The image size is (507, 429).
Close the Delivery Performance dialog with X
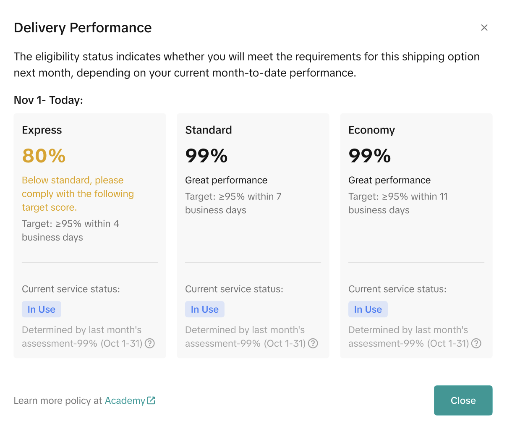(484, 28)
